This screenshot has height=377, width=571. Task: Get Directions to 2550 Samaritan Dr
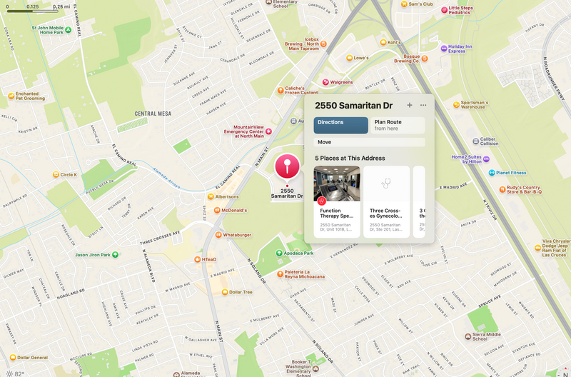tap(341, 125)
